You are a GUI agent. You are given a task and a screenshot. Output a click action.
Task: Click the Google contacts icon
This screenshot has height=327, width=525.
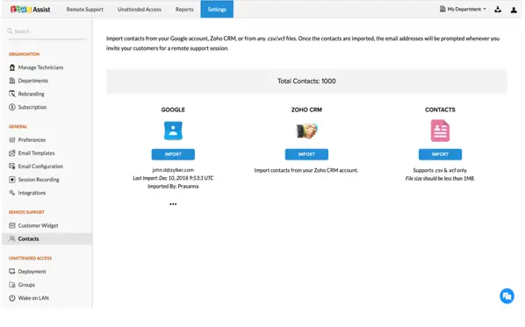pyautogui.click(x=173, y=131)
